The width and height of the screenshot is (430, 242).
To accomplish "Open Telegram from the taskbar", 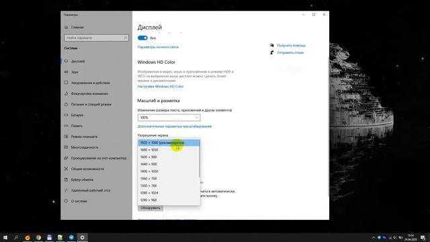I will (x=71, y=237).
